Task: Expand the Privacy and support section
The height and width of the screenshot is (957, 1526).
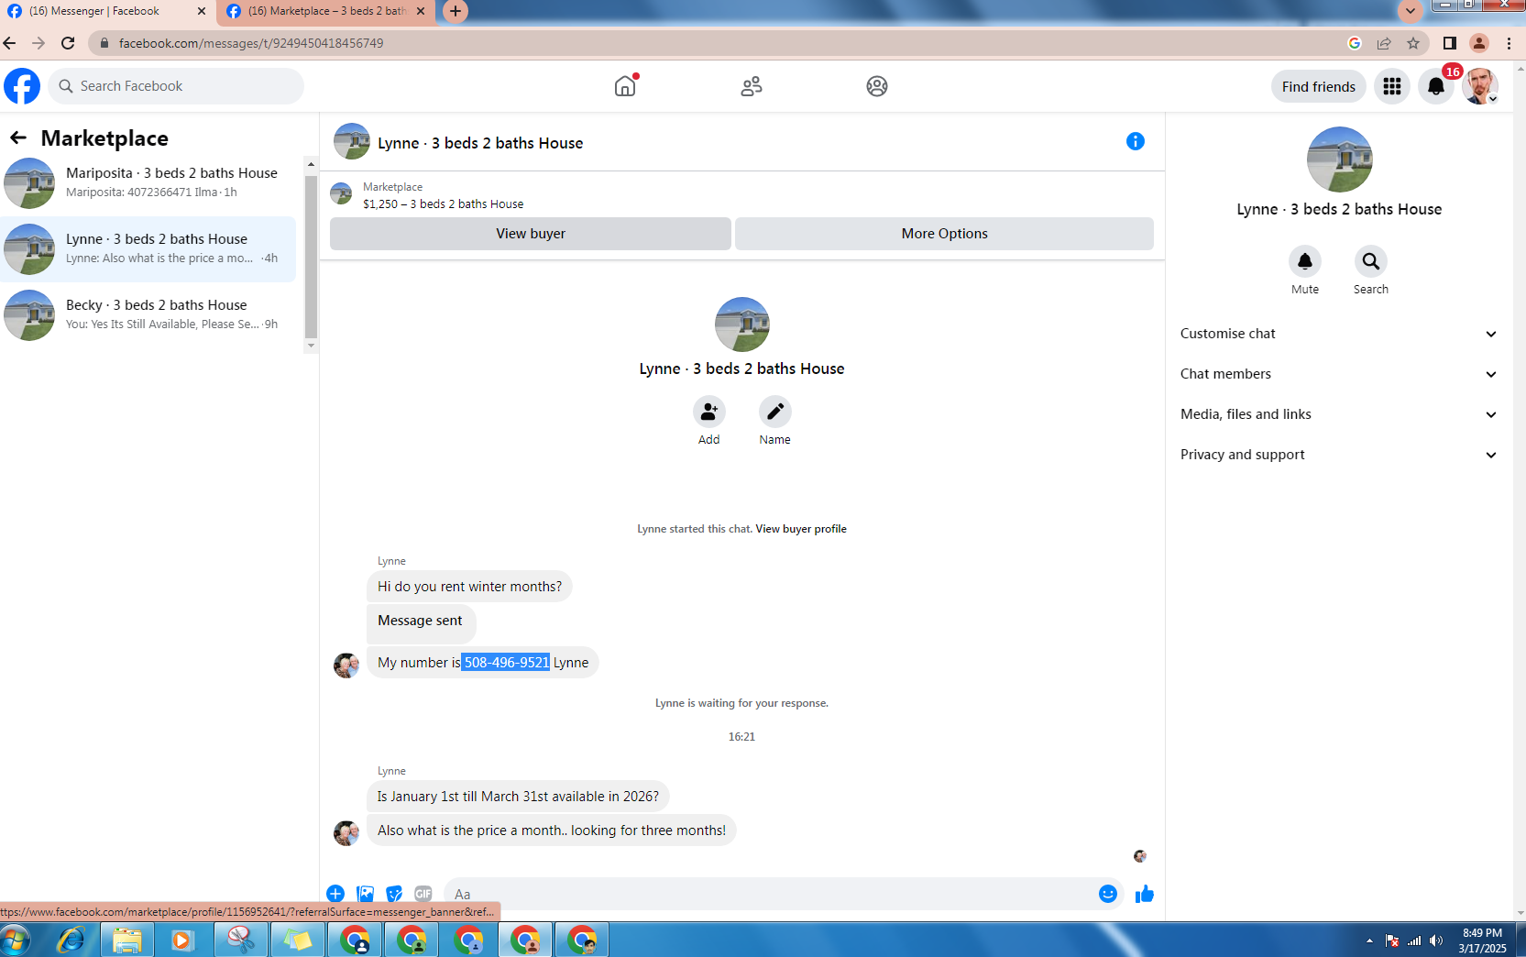Action: [1338, 455]
